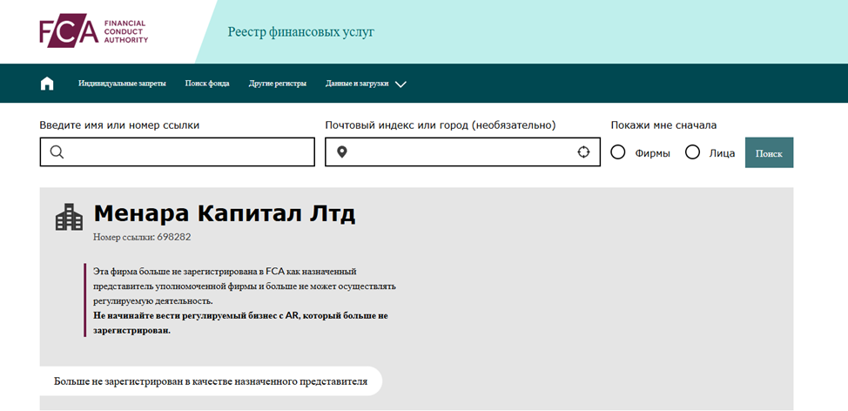Click the building icon beside Менара Капитал Лтд
This screenshot has width=848, height=411.
70,217
